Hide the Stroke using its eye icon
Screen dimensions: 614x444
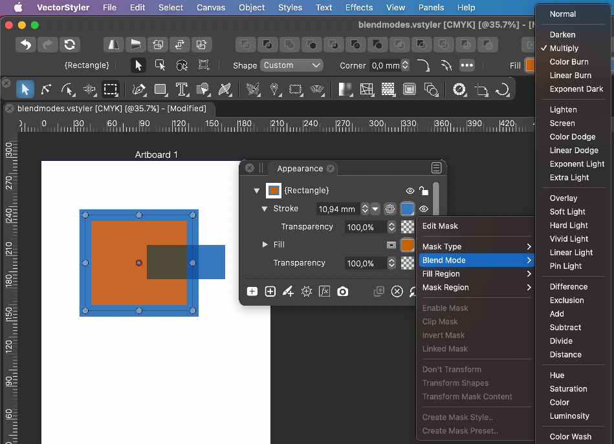coord(424,209)
